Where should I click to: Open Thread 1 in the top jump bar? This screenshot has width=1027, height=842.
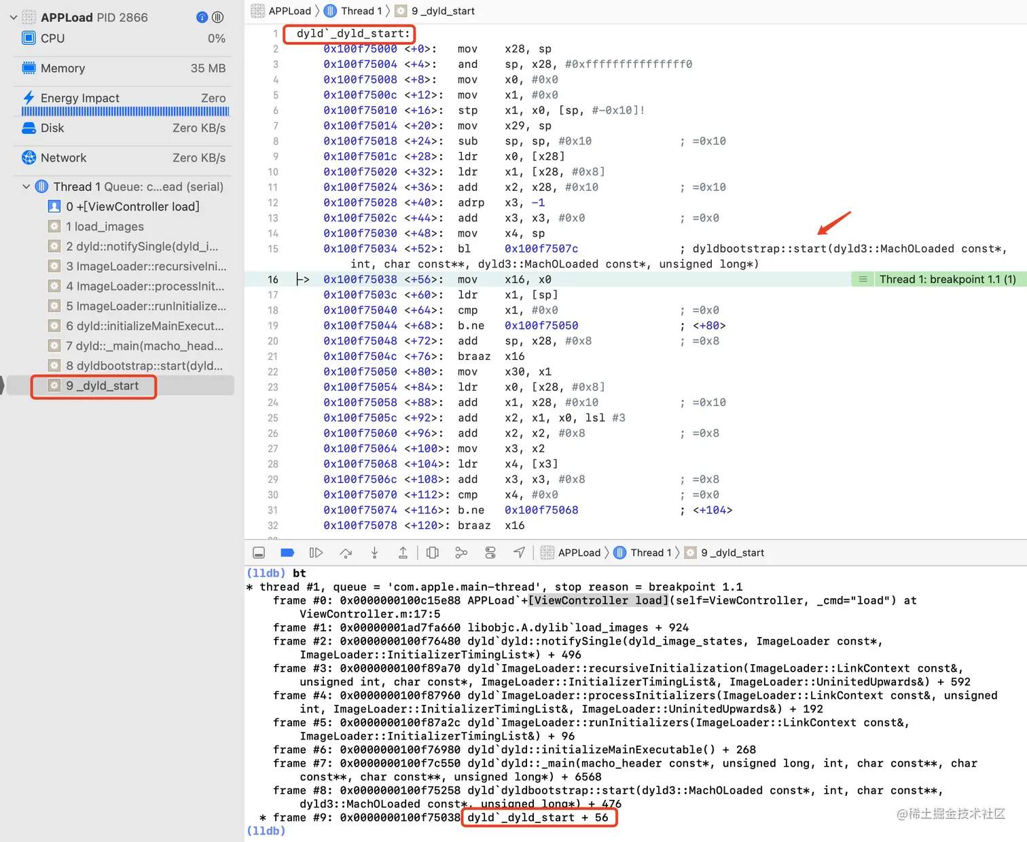tap(353, 11)
